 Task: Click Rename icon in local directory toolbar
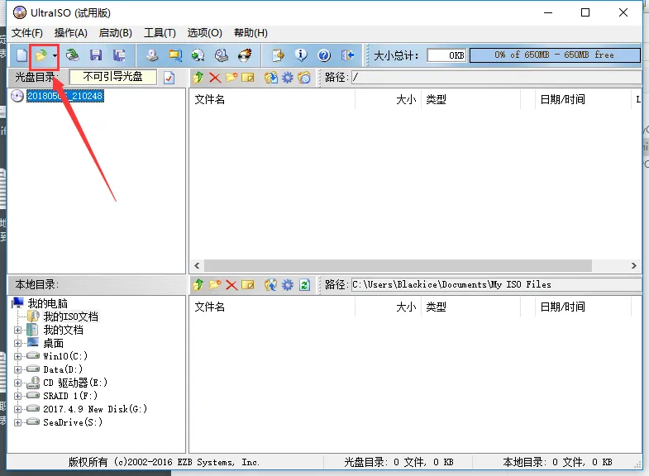248,285
